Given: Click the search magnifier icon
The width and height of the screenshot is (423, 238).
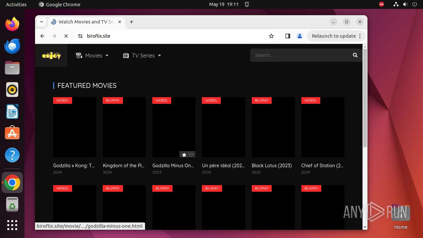Looking at the screenshot, I should click(355, 55).
